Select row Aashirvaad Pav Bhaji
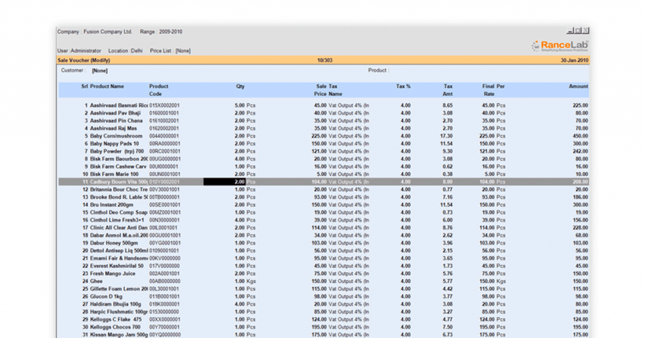 324,113
